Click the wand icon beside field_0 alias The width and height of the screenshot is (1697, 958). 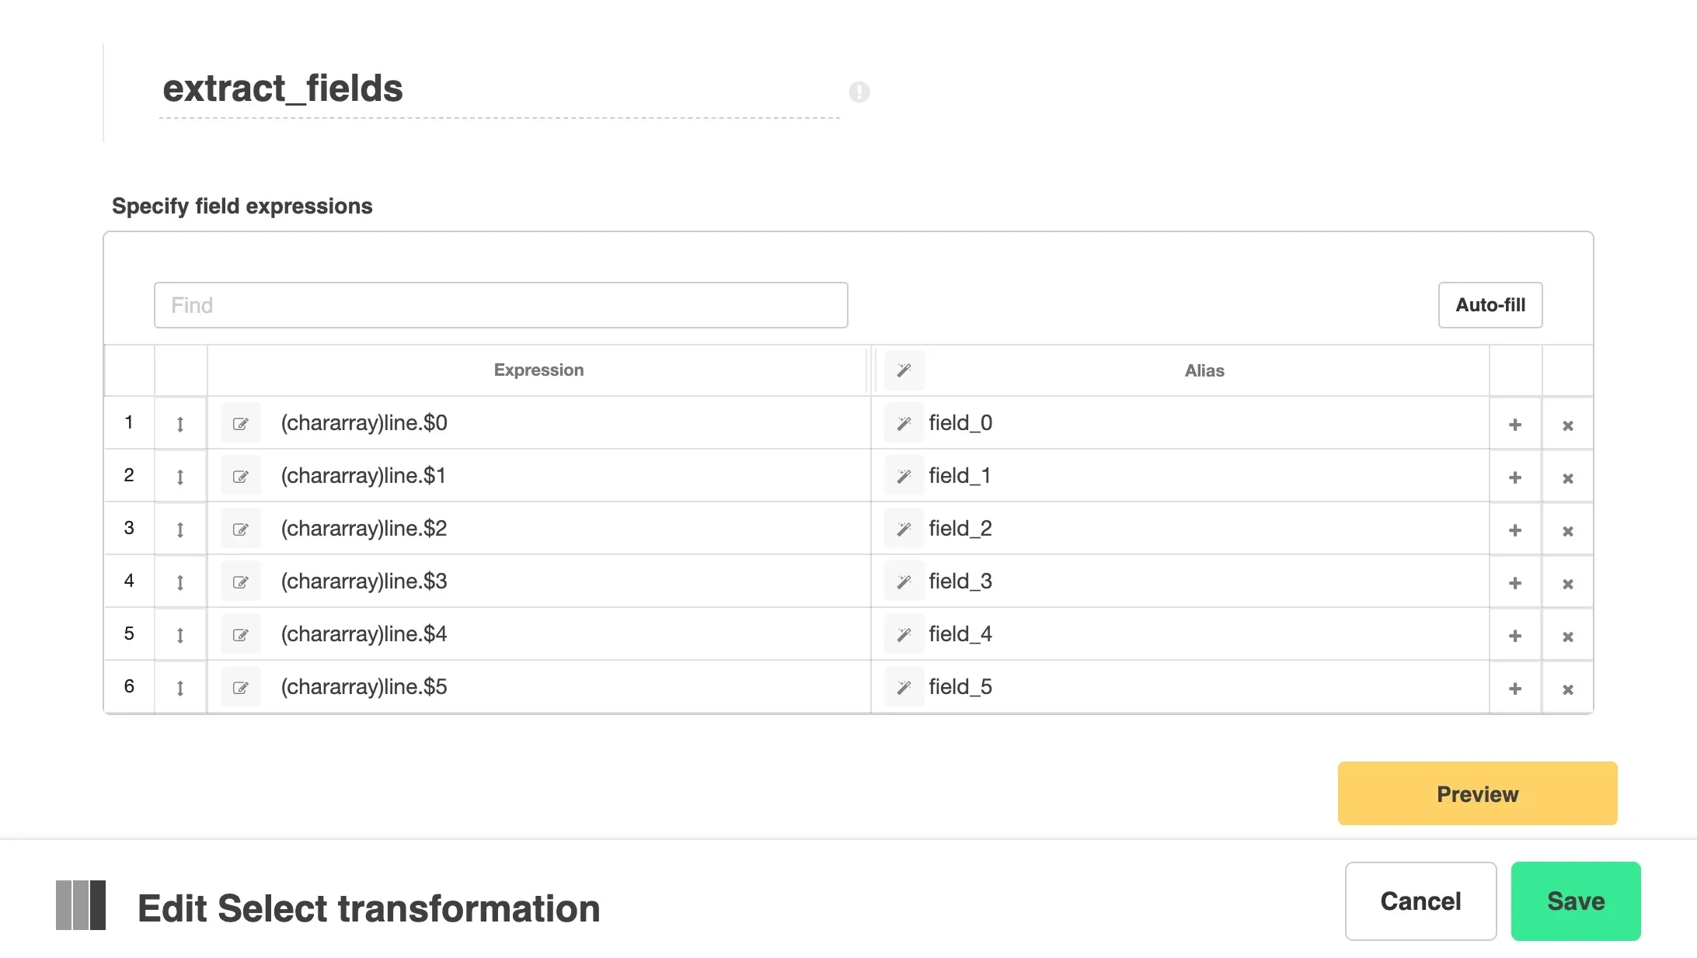904,422
